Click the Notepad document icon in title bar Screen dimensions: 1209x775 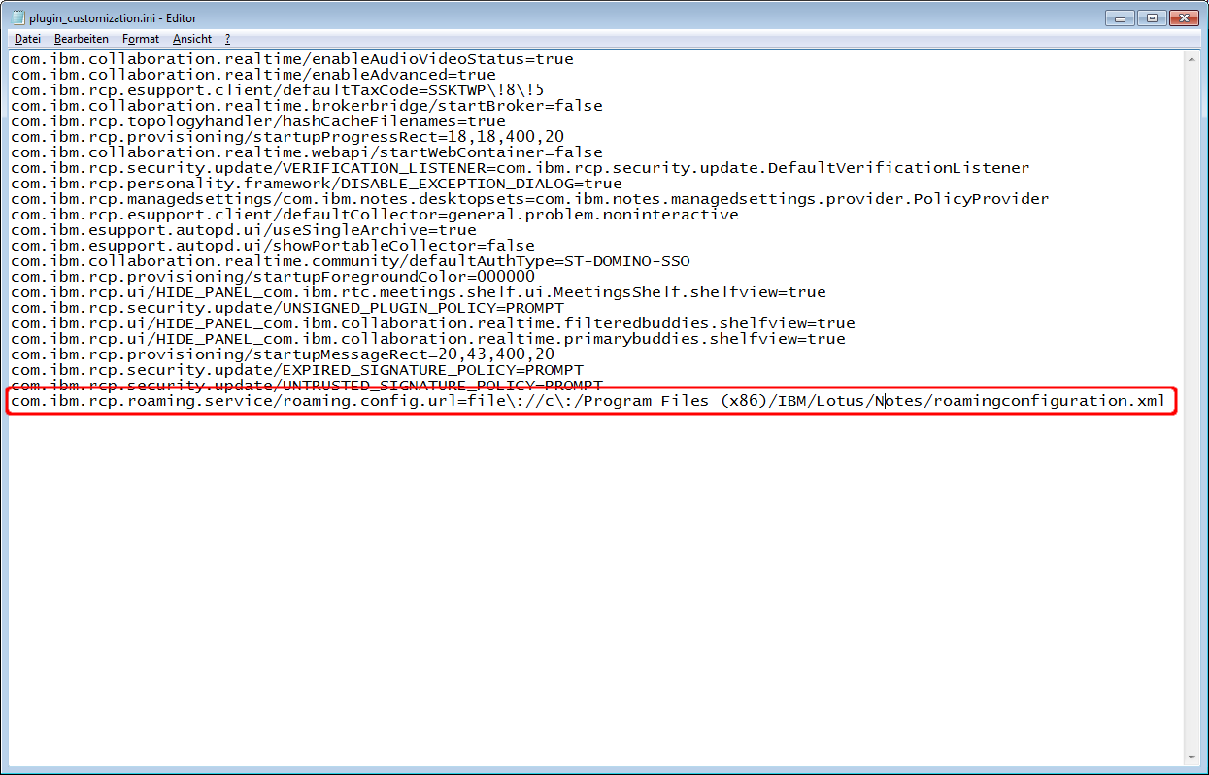point(17,17)
